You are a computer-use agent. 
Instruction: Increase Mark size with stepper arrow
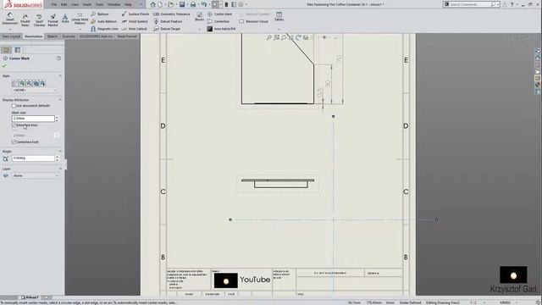pyautogui.click(x=57, y=117)
